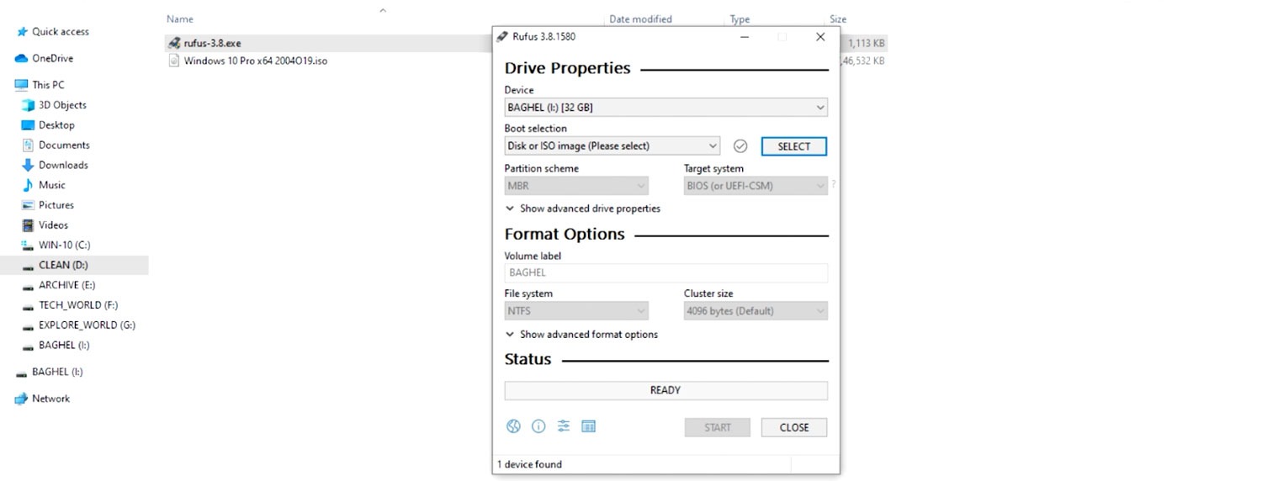Sort by the Date modified column header
This screenshot has width=1262, height=481.
tap(640, 18)
